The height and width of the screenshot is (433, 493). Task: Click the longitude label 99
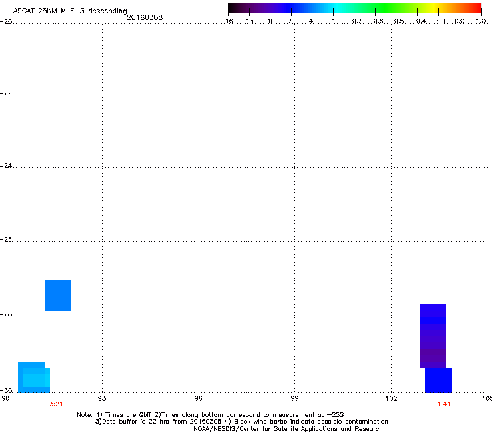click(x=294, y=398)
